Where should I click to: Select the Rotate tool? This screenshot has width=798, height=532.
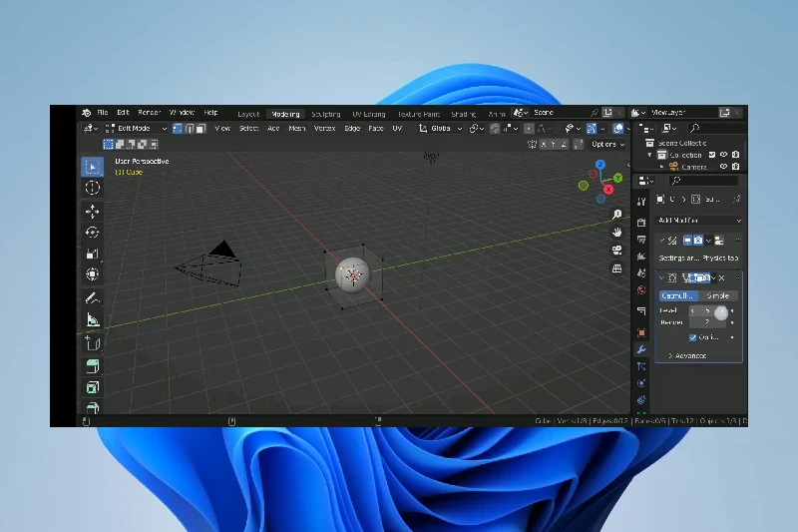pyautogui.click(x=92, y=233)
